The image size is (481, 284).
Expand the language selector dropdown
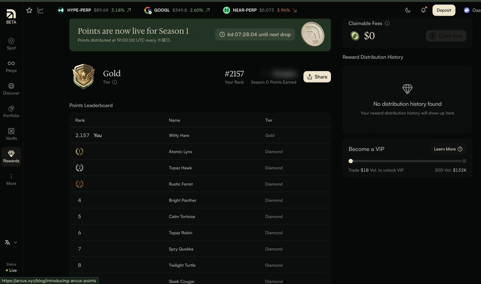pos(11,242)
